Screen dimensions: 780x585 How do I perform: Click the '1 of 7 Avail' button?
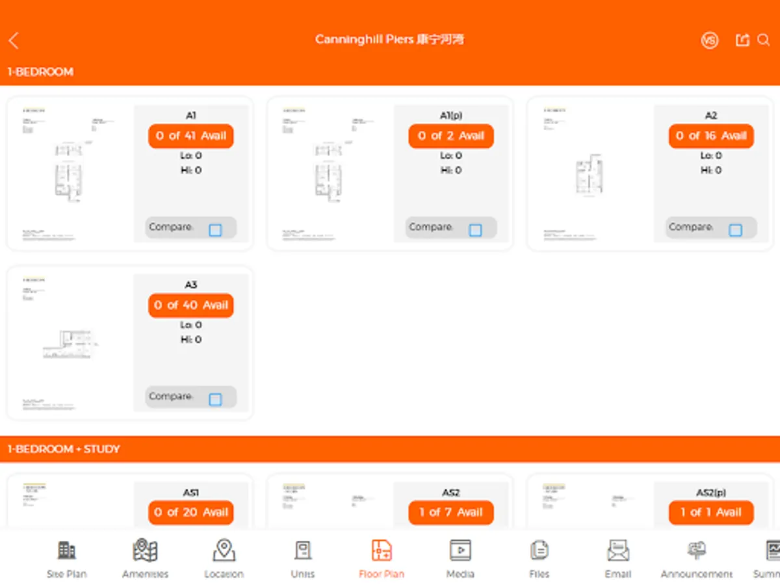[x=451, y=513]
